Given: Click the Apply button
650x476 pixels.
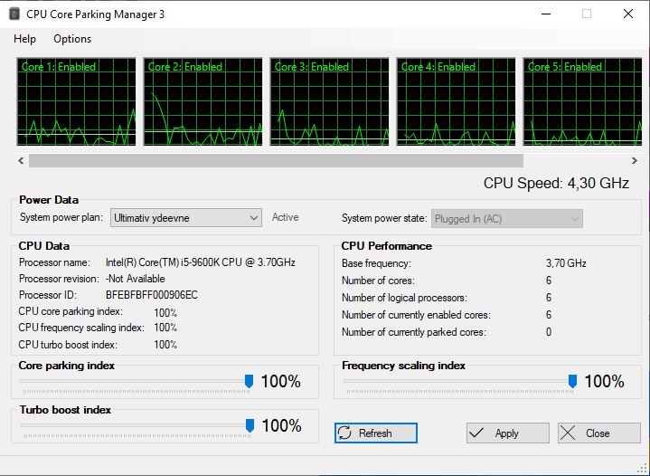Looking at the screenshot, I should click(508, 433).
